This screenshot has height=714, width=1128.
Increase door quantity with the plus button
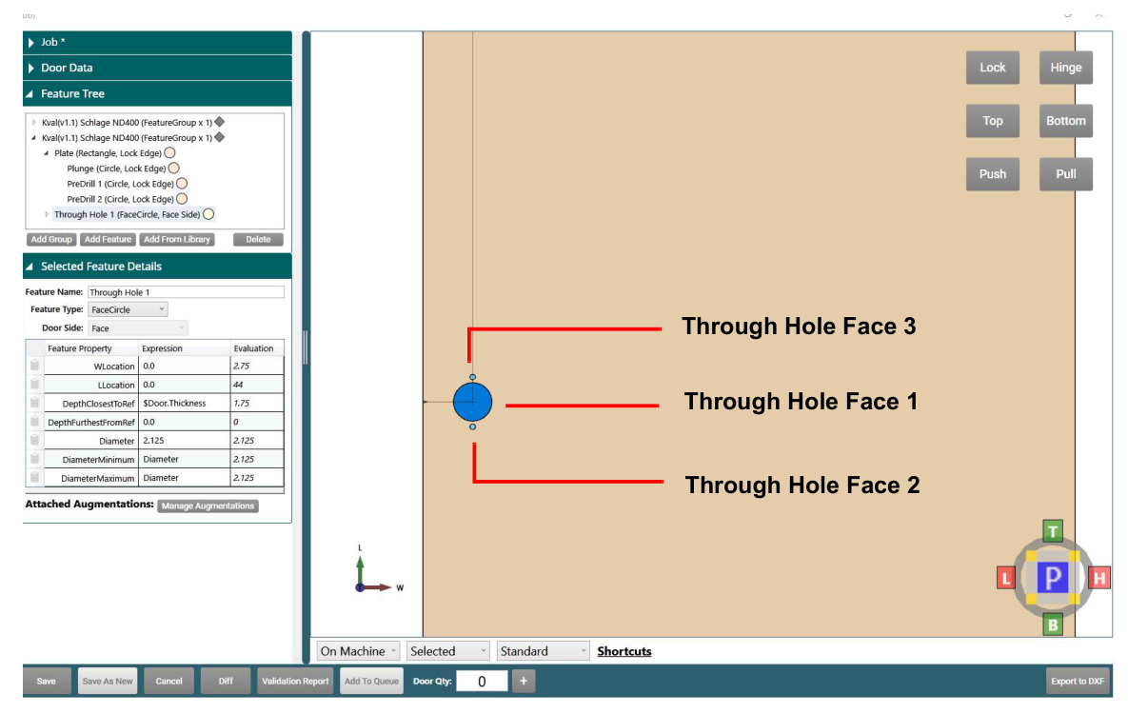524,681
